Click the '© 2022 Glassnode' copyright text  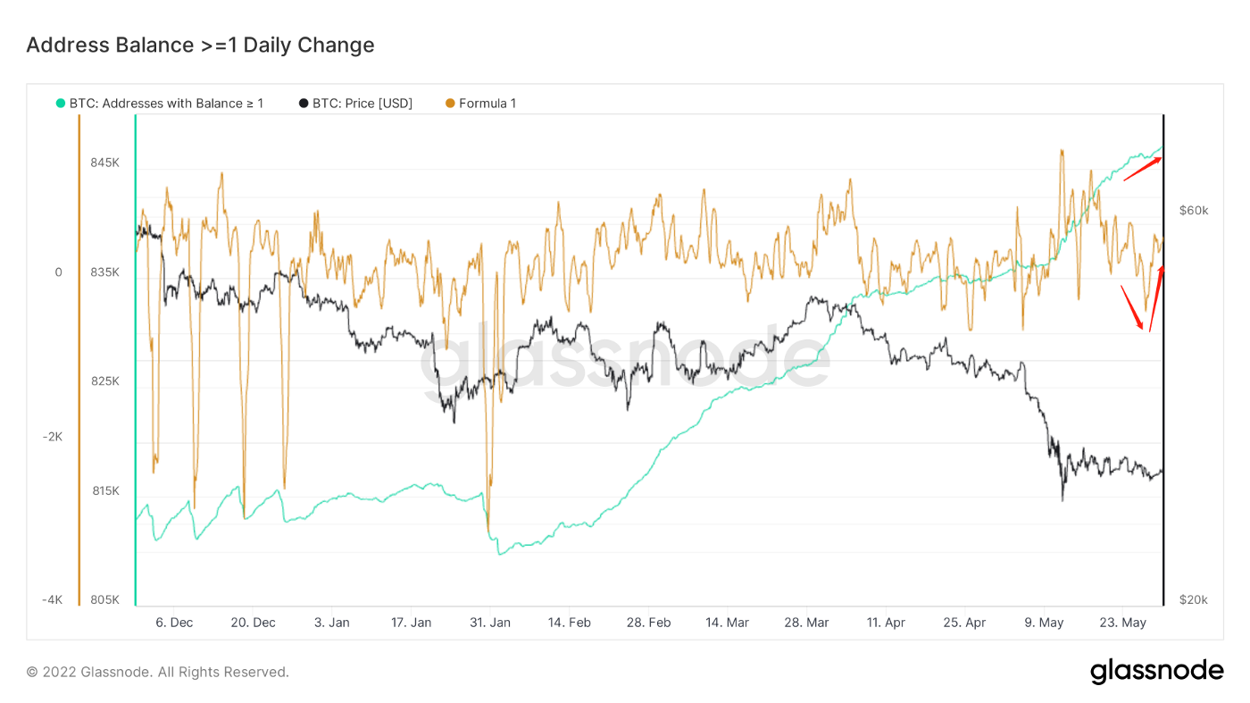click(x=157, y=672)
